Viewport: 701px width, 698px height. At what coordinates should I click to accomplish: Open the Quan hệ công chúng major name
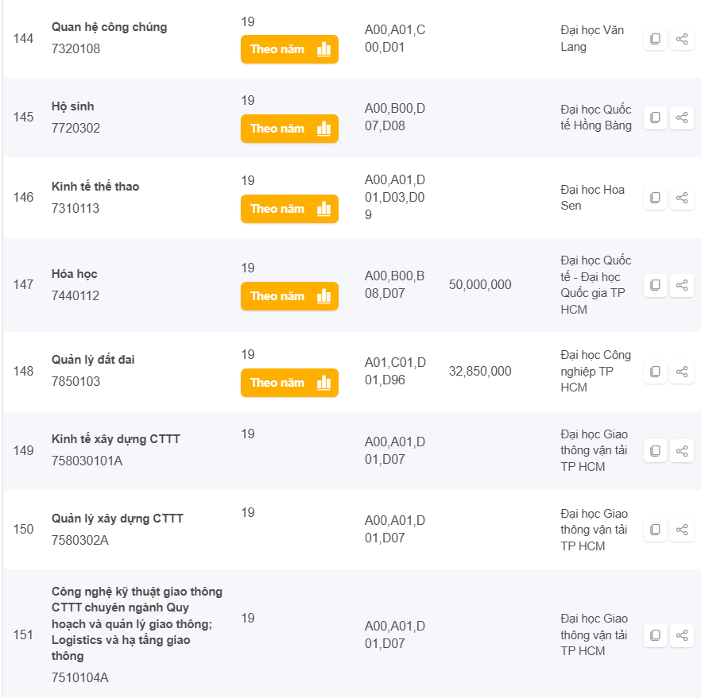(109, 27)
